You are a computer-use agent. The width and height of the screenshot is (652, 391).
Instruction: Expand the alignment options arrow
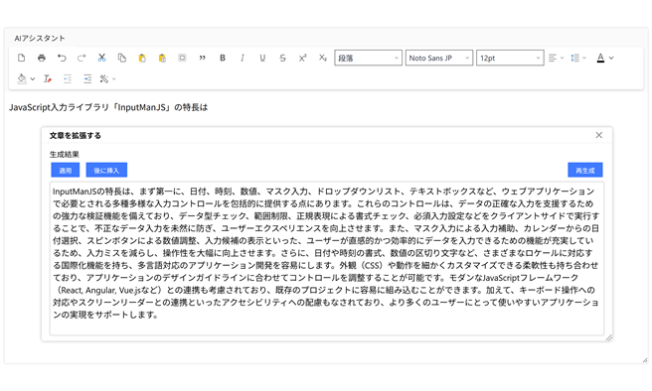(x=562, y=59)
